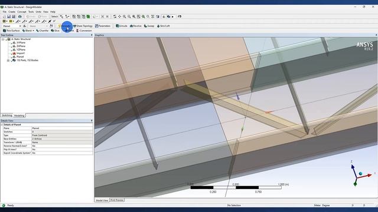Switch to the Print Preview tab

pos(117,200)
